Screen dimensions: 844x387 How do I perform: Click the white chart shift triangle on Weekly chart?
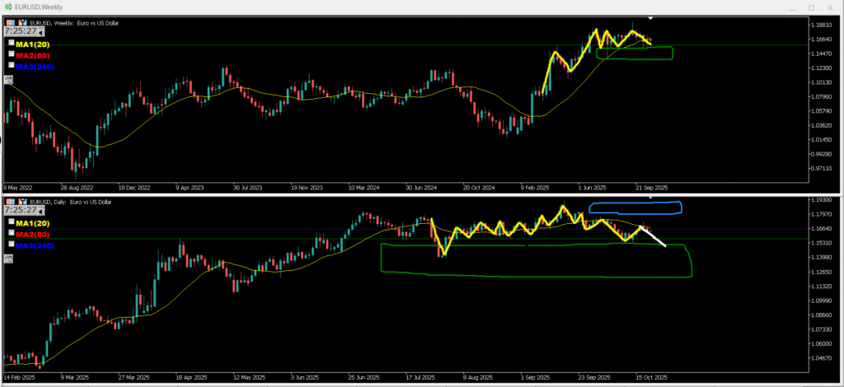650,17
